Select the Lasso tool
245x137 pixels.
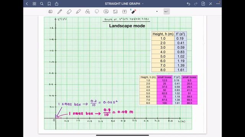pos(97,11)
